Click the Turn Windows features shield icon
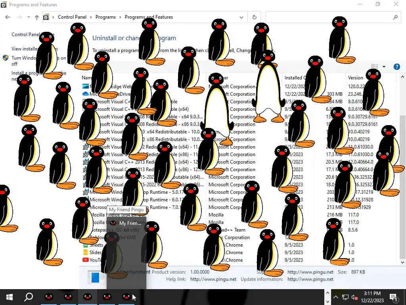 pos(6,58)
